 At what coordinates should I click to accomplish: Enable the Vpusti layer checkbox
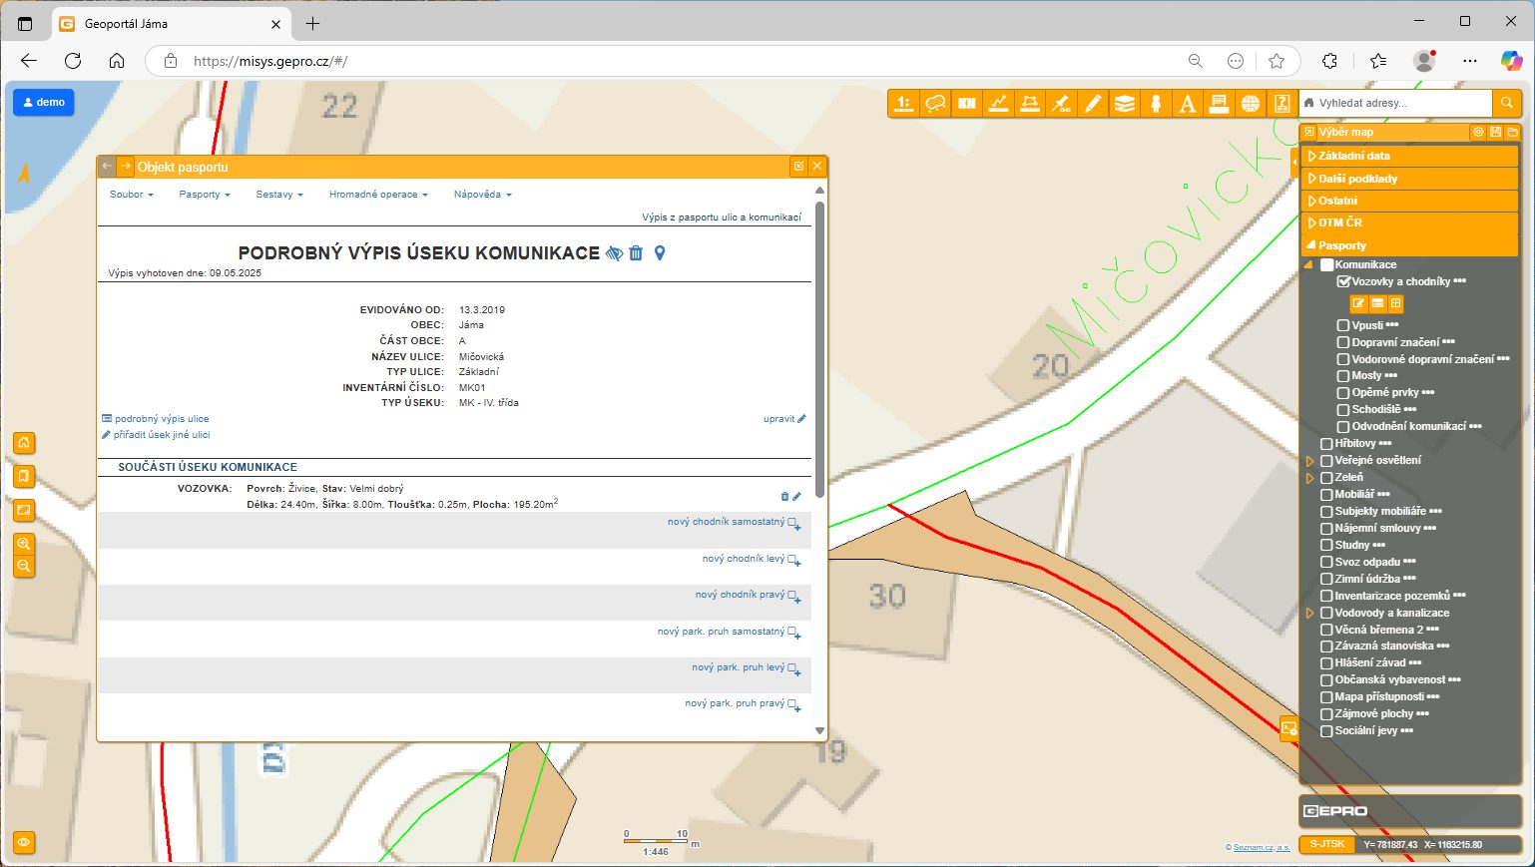pos(1343,325)
